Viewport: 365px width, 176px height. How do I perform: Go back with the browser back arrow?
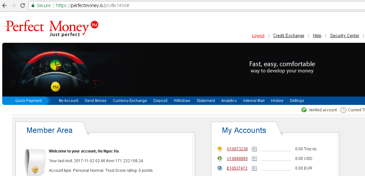tap(5, 5)
